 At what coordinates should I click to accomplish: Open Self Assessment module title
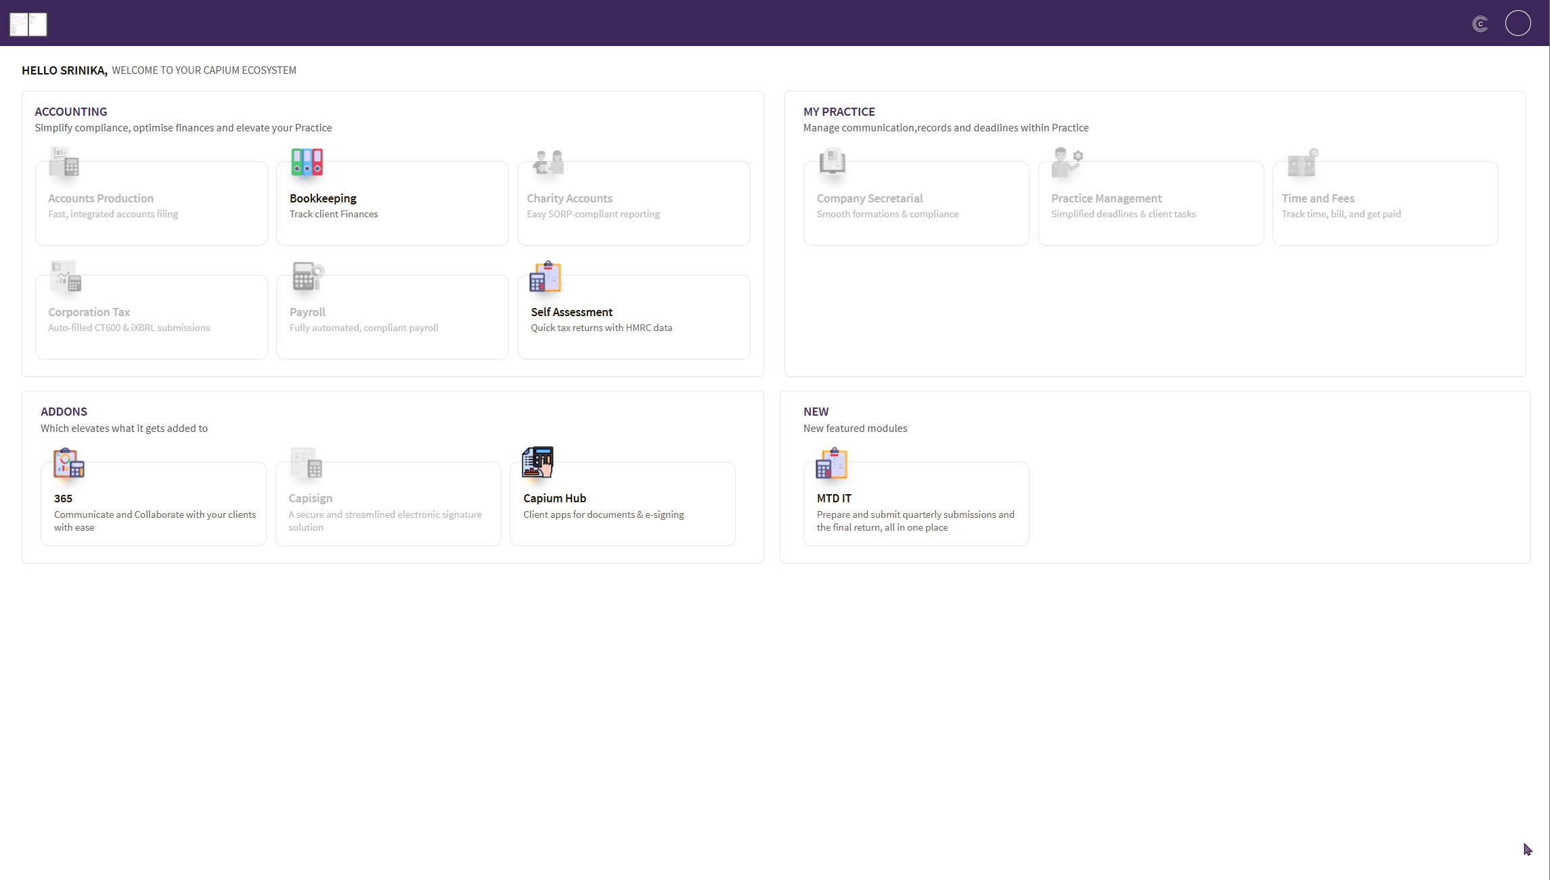coord(572,312)
